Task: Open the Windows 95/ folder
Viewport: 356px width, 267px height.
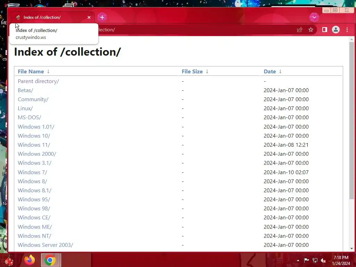Action: pyautogui.click(x=34, y=200)
